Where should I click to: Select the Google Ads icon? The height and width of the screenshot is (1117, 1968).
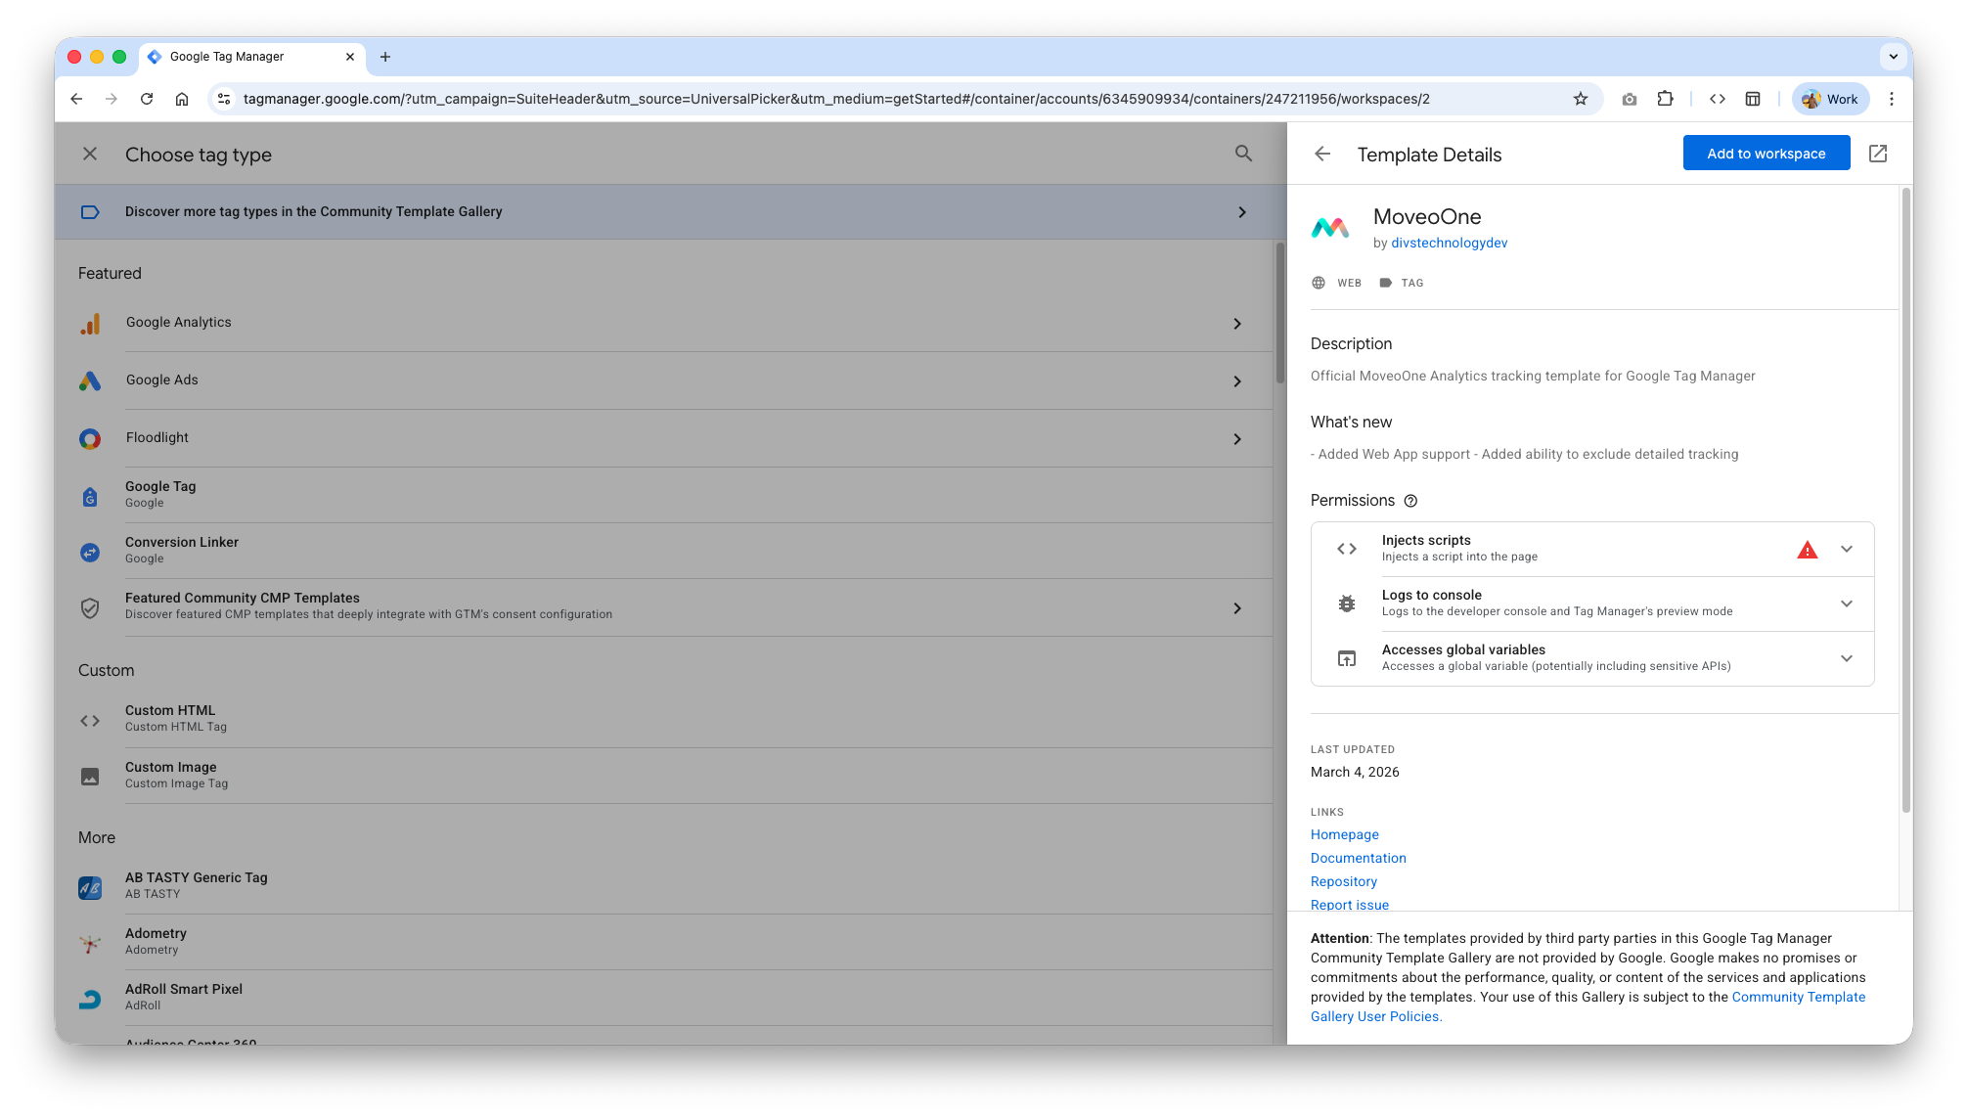click(x=90, y=381)
